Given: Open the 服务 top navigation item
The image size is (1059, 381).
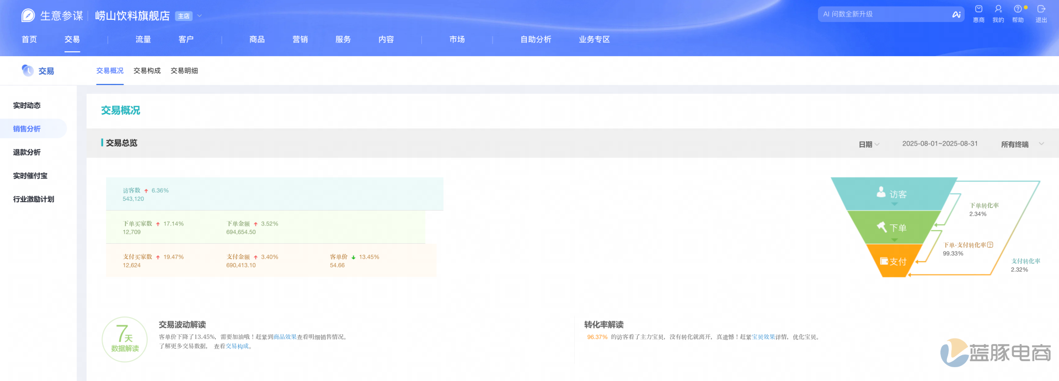Looking at the screenshot, I should [343, 39].
